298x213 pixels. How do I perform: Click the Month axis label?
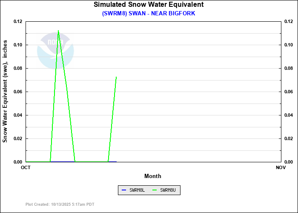click(x=153, y=176)
